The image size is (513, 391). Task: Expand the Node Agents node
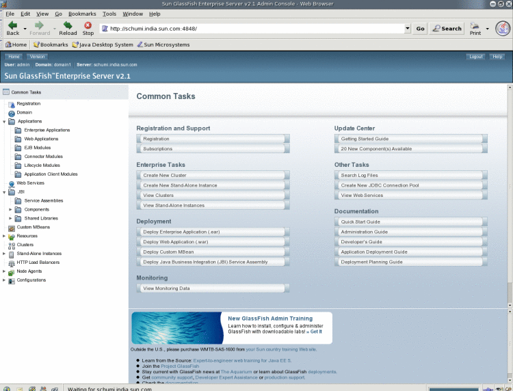tap(4, 271)
